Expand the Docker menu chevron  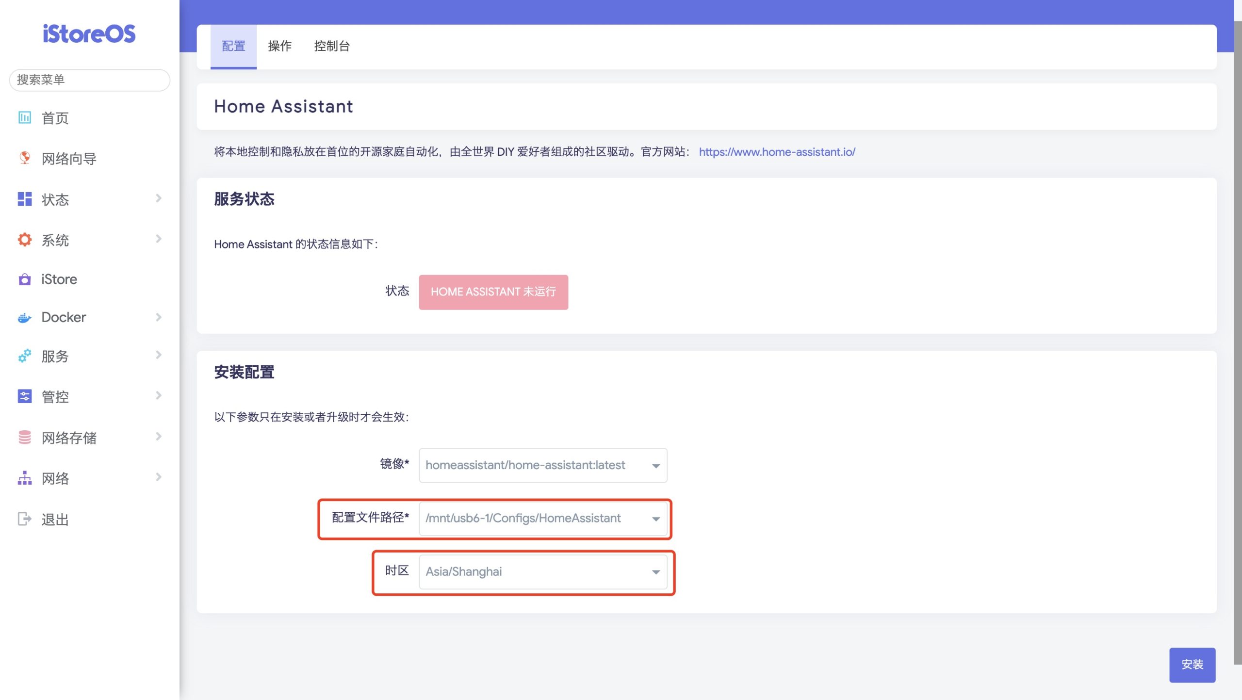point(159,317)
